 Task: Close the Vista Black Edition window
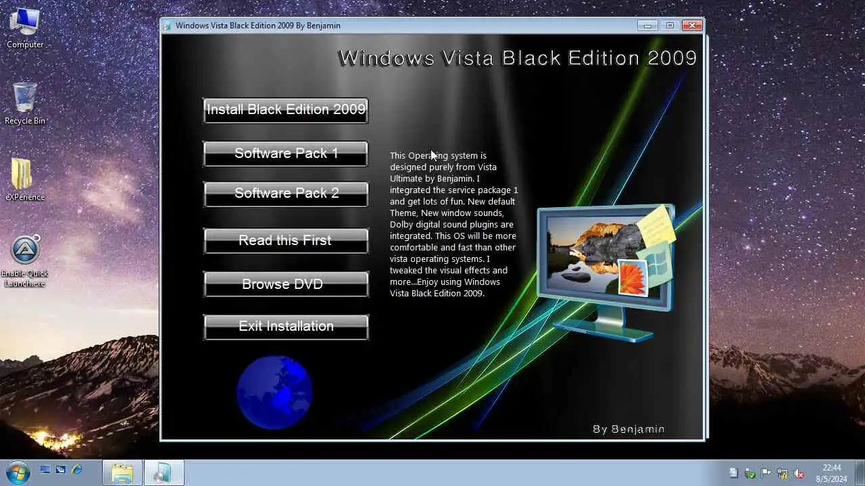point(692,26)
